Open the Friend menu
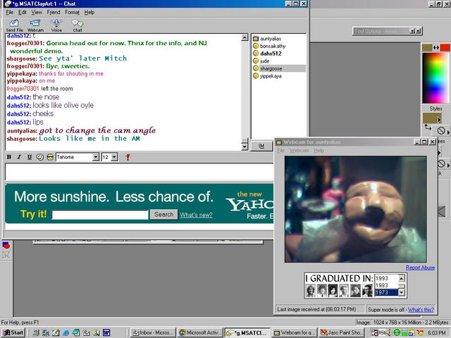451x338 pixels. click(54, 13)
